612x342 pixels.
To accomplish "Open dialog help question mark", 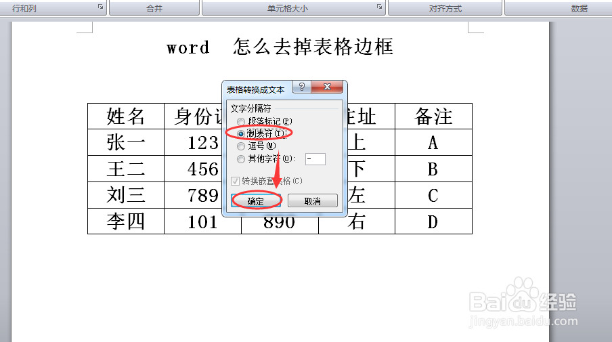I will pyautogui.click(x=302, y=87).
